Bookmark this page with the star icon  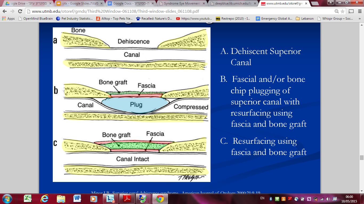pyautogui.click(x=342, y=11)
